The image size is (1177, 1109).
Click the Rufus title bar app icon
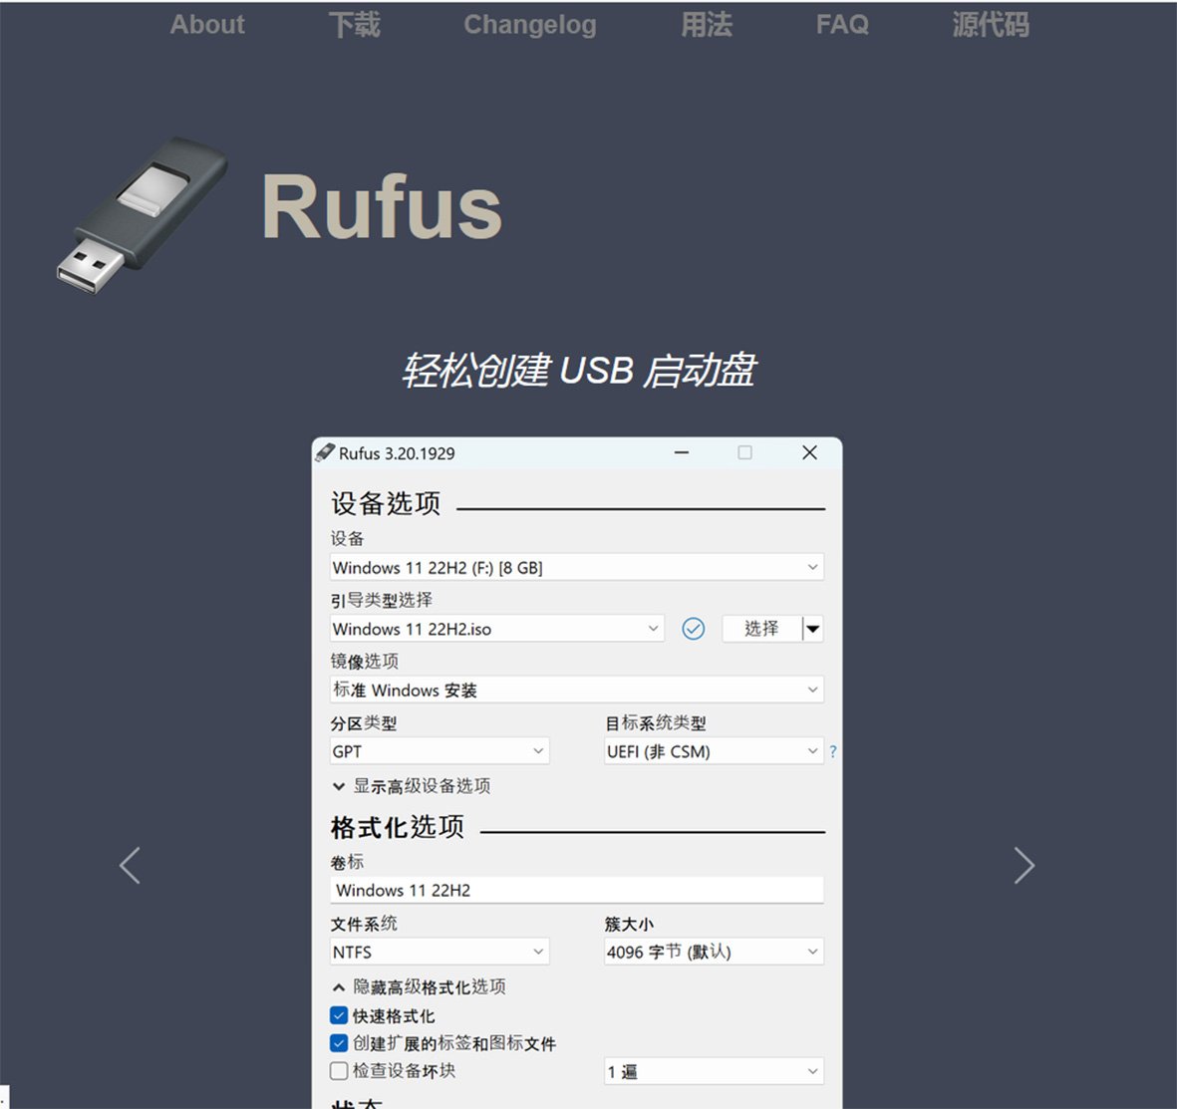(x=325, y=452)
